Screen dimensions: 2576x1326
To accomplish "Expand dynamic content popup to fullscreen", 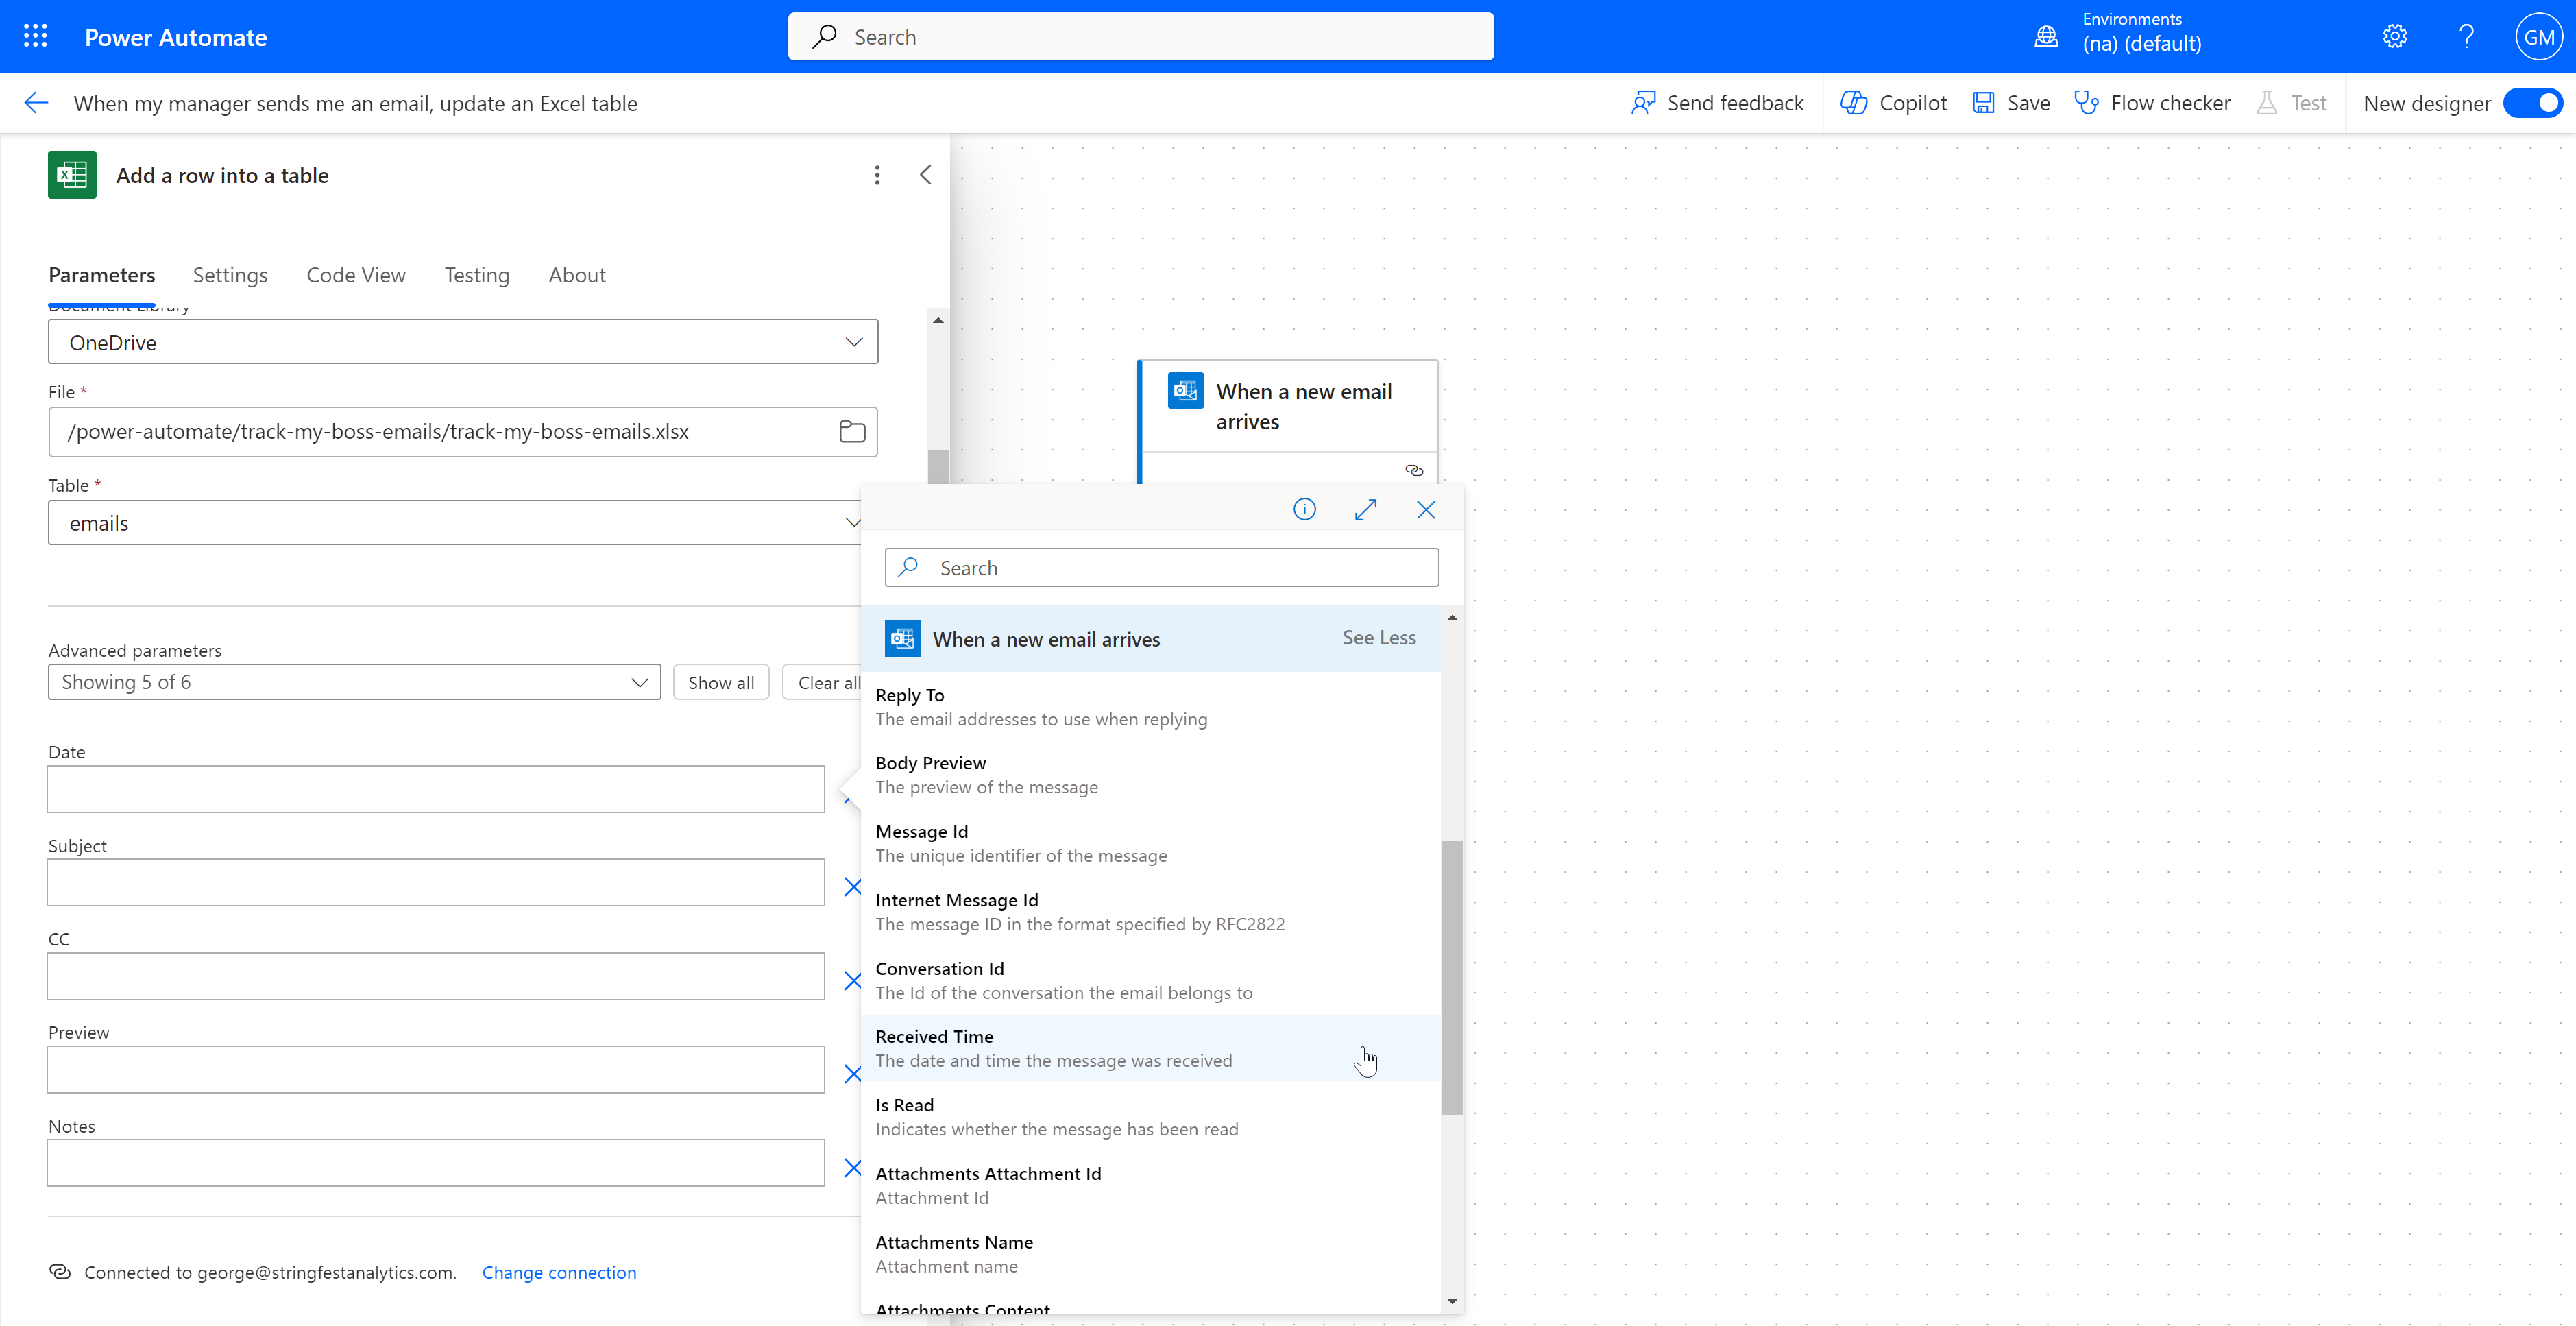I will [x=1365, y=510].
